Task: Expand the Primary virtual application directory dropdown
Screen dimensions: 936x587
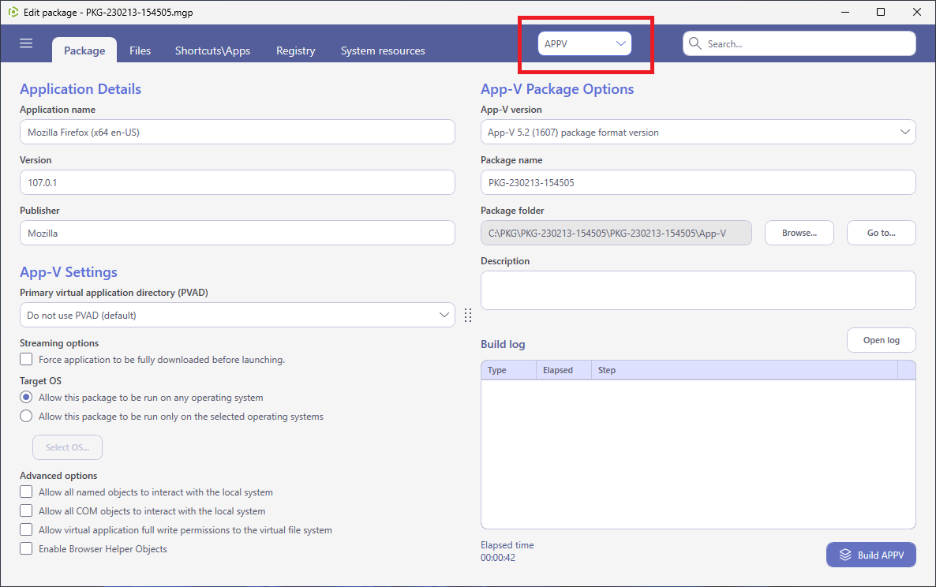Action: [x=237, y=315]
